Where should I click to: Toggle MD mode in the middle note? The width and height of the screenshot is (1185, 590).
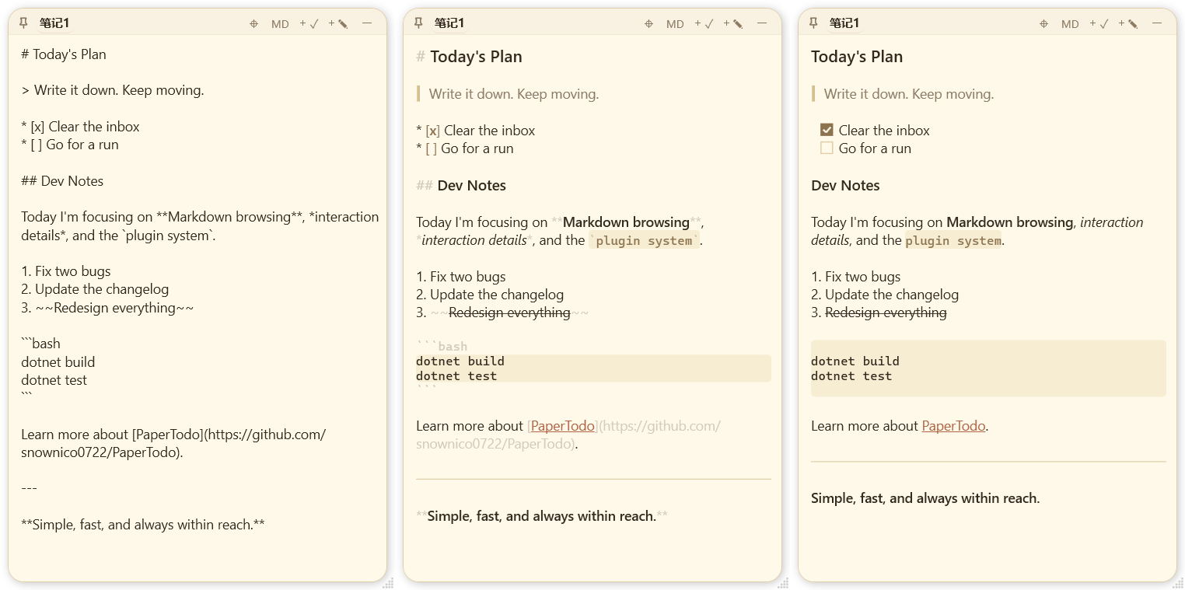(x=675, y=23)
